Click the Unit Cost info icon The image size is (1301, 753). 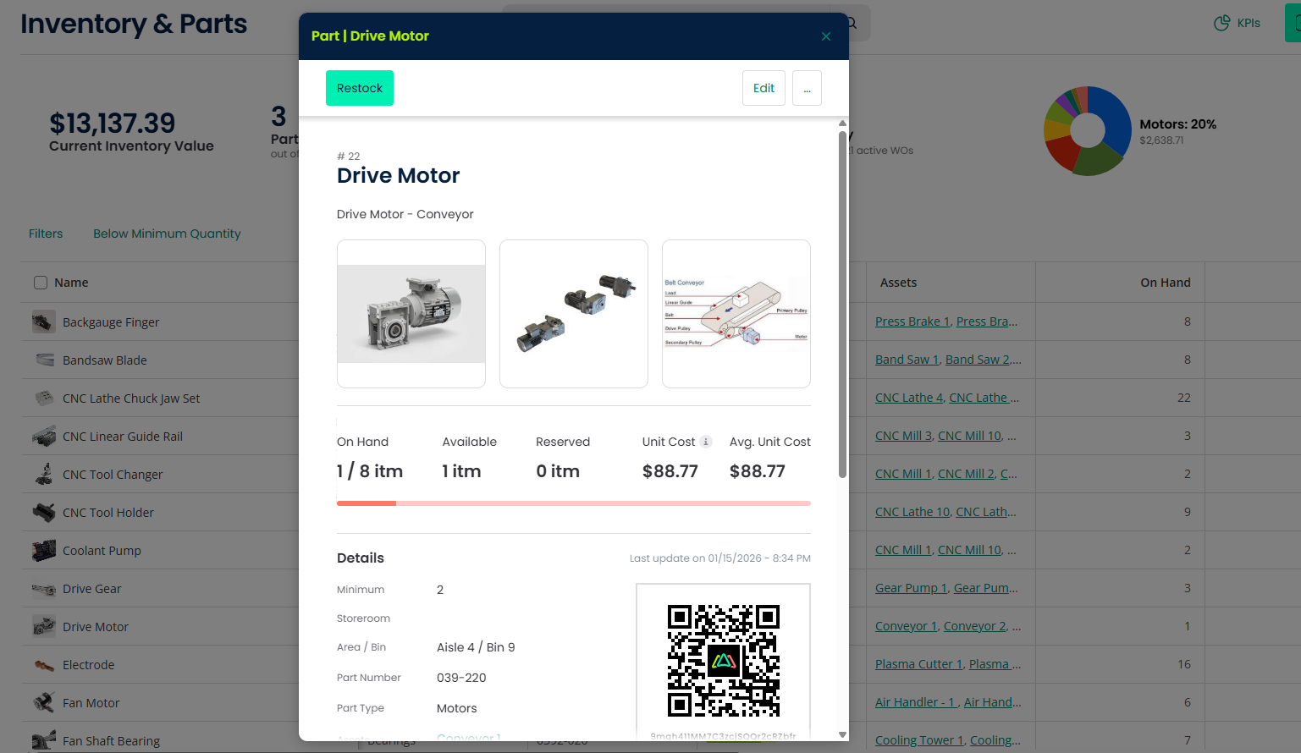click(x=706, y=442)
